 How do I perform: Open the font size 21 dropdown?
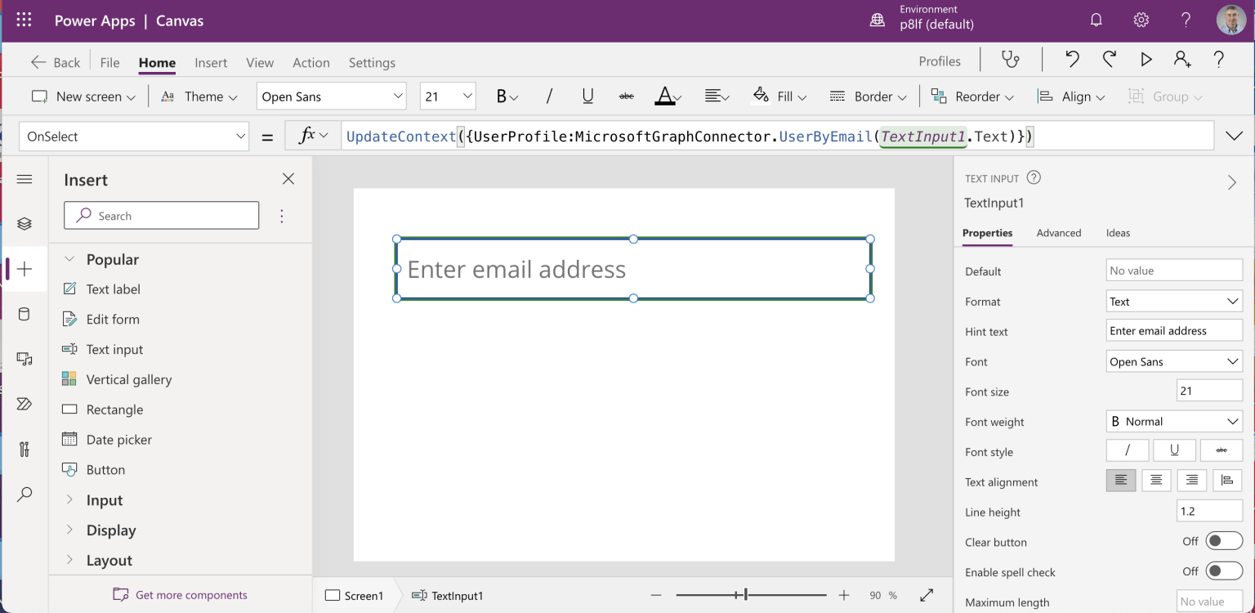448,96
